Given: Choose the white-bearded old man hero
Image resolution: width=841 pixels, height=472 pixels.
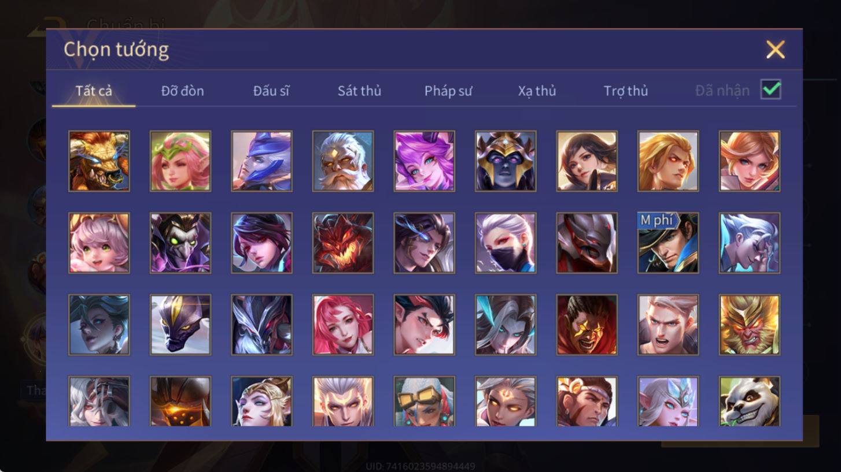Looking at the screenshot, I should (343, 161).
